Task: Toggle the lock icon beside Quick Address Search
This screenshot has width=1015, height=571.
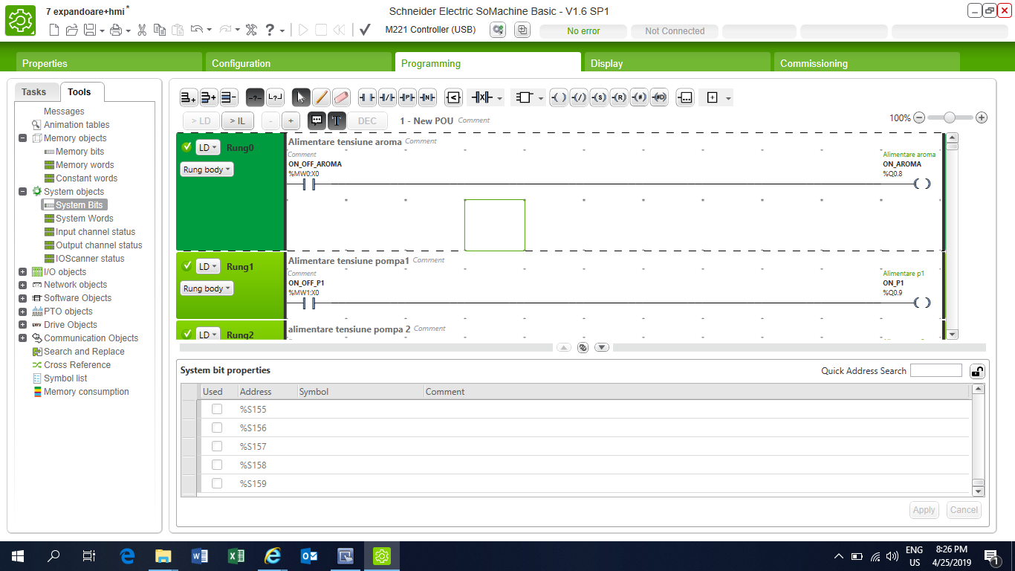Action: [x=977, y=371]
